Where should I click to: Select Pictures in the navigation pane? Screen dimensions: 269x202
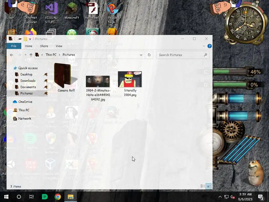click(26, 93)
